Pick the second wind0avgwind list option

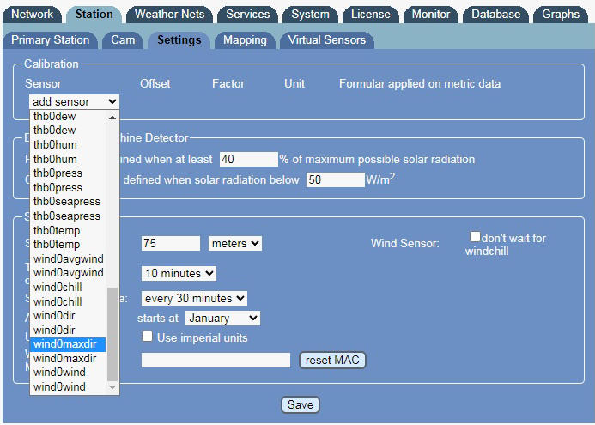click(x=68, y=273)
